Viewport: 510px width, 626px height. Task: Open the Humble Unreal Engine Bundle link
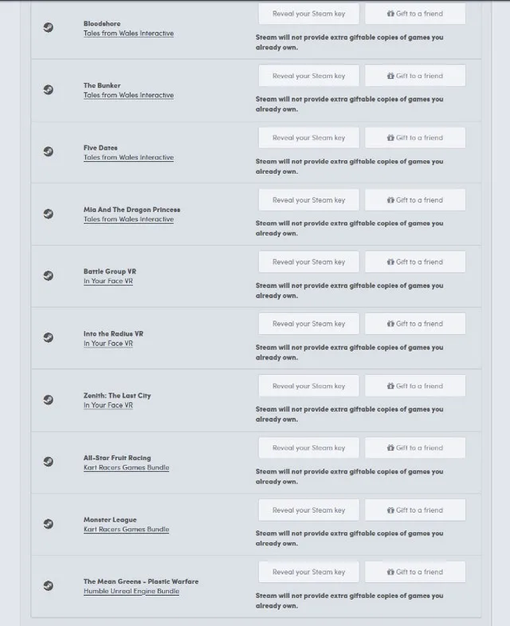point(131,592)
